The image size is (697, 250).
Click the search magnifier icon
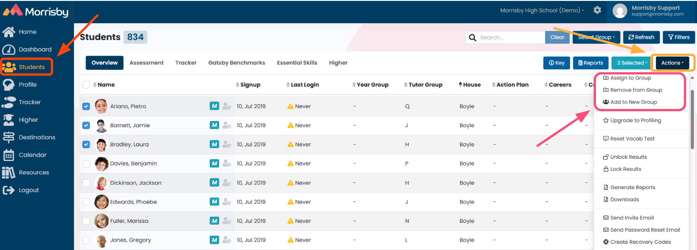point(473,37)
